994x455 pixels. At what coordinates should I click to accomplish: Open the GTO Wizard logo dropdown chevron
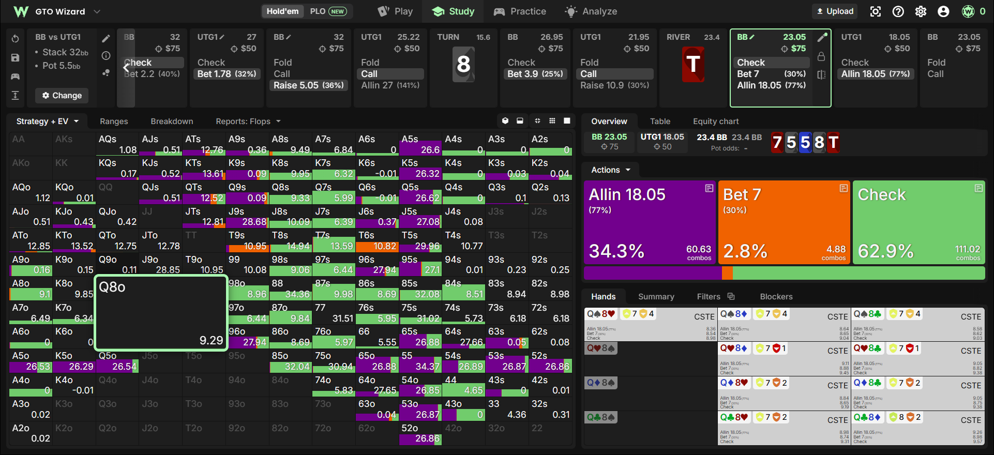click(97, 11)
